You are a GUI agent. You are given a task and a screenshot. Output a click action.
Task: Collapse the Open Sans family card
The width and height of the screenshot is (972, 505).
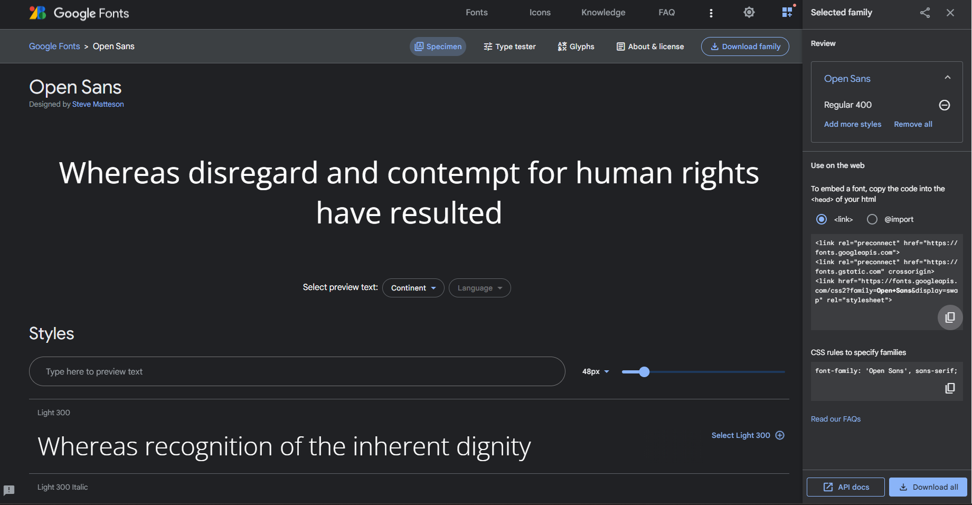(948, 78)
